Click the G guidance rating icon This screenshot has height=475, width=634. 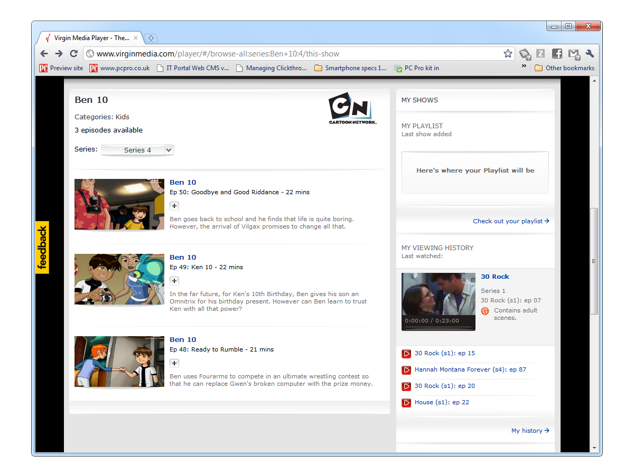(485, 311)
